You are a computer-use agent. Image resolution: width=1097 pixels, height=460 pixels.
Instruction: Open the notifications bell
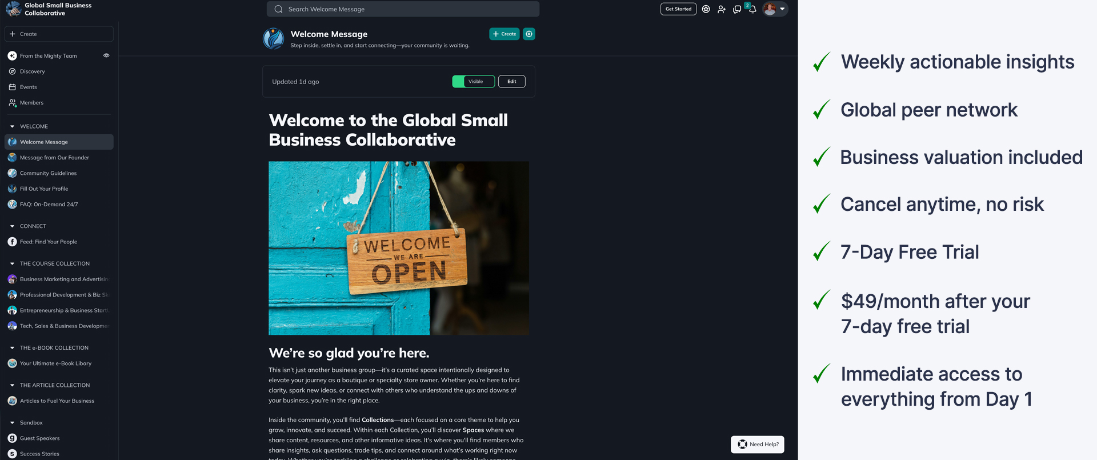pyautogui.click(x=752, y=10)
